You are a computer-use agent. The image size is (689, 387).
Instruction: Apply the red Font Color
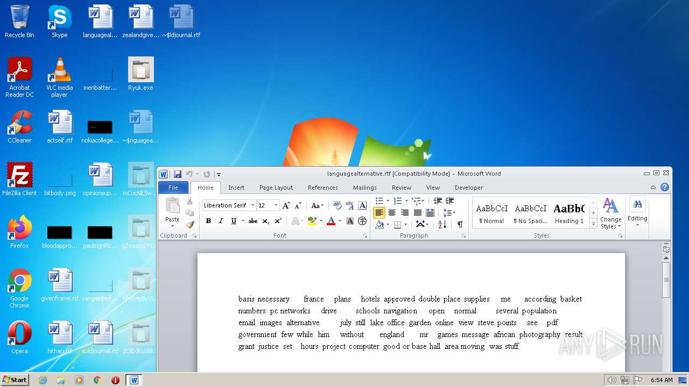click(x=331, y=221)
